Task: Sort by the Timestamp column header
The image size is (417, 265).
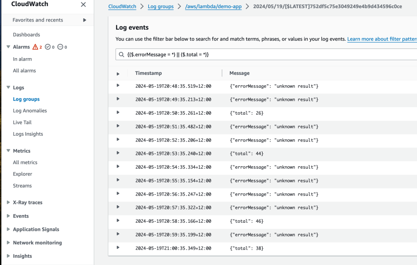Action: (148, 73)
